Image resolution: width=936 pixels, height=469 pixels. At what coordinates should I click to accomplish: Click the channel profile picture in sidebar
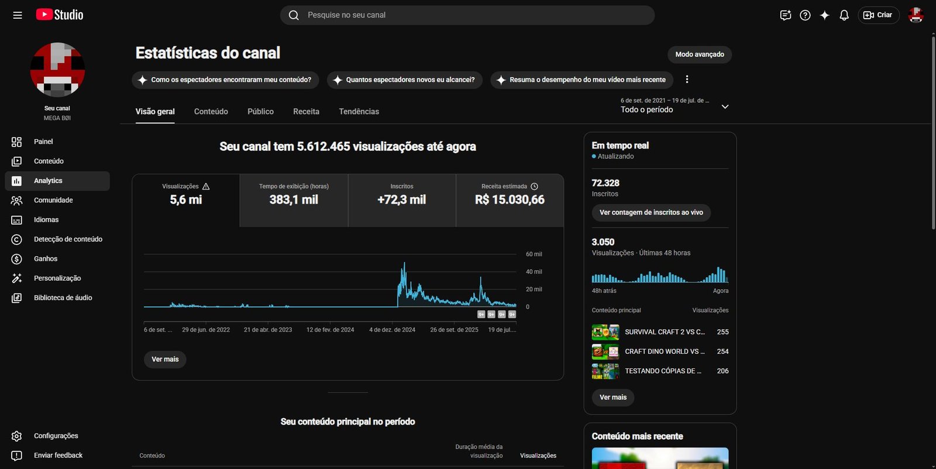(57, 70)
